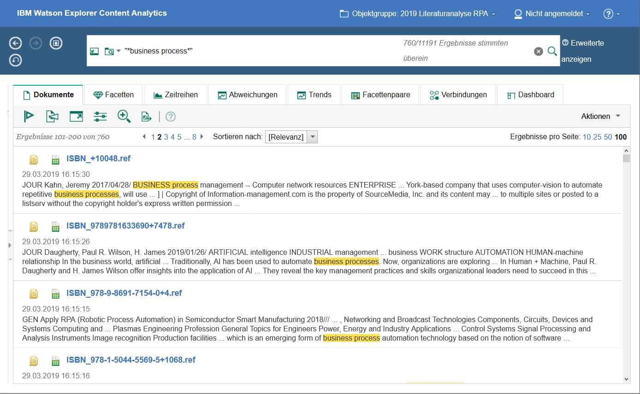640x394 pixels.
Task: Expand the left side panel arrow handle
Action: click(x=10, y=245)
